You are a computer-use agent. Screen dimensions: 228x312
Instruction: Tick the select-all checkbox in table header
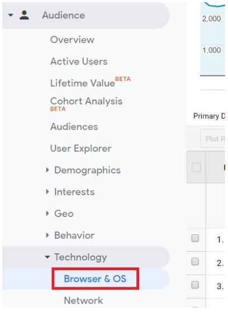[196, 167]
